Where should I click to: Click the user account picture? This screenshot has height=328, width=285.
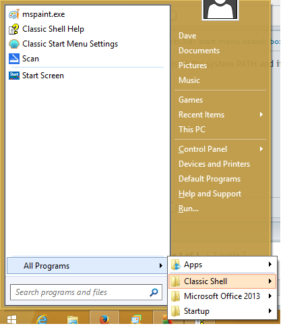[x=220, y=9]
